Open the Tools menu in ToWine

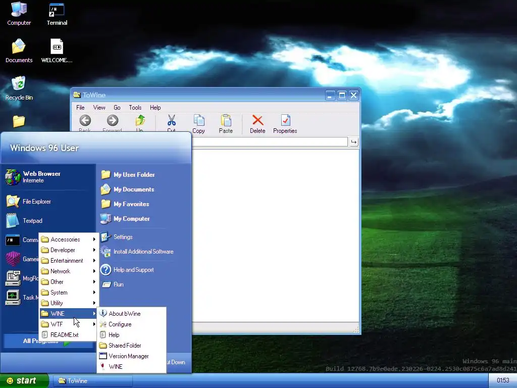tap(135, 108)
